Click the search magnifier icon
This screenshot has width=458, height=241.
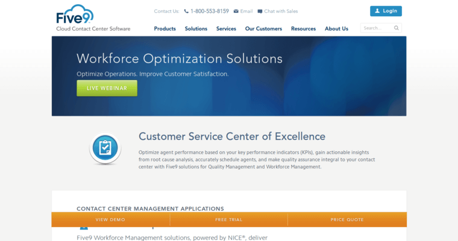coord(396,28)
